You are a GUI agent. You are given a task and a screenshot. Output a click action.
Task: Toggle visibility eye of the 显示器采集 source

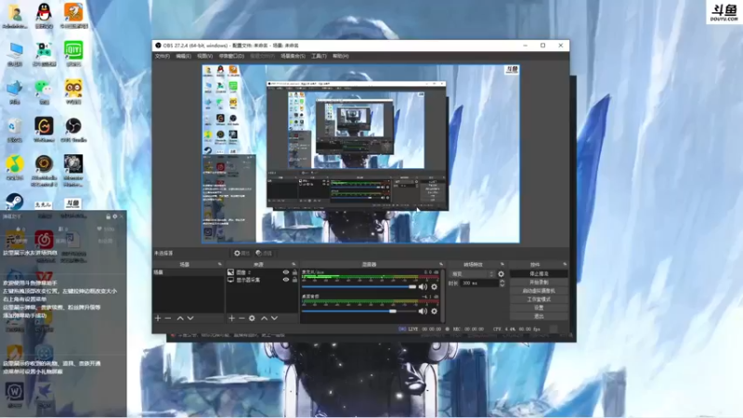286,281
